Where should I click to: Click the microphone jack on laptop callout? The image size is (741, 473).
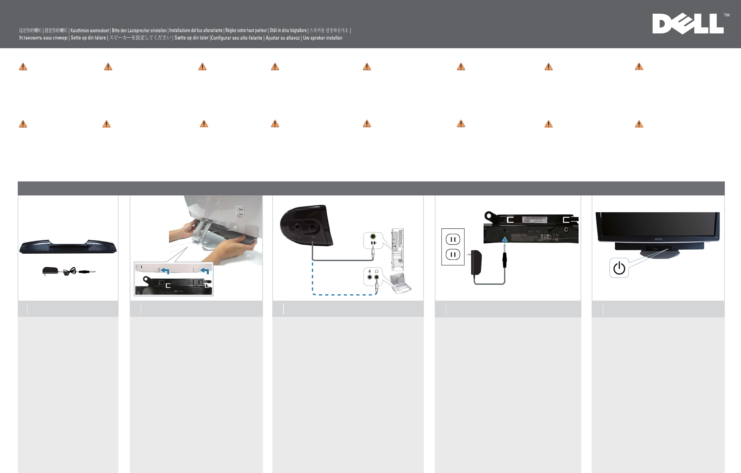[369, 277]
